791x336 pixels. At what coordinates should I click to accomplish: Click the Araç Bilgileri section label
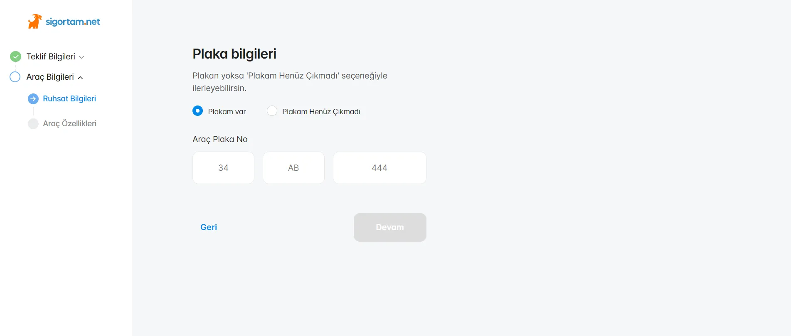click(50, 77)
